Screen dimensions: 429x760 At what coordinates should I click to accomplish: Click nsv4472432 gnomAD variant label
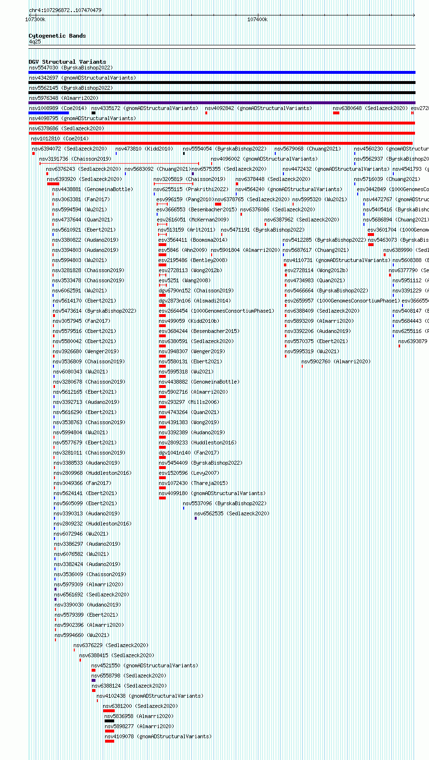[x=336, y=169]
